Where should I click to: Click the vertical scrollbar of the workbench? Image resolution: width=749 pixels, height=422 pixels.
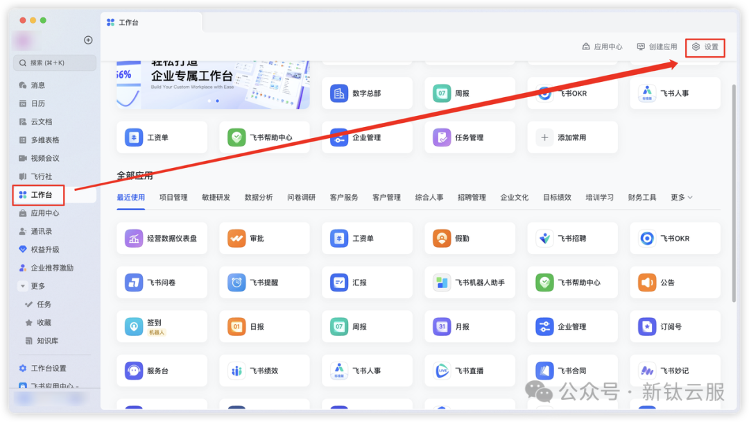pyautogui.click(x=734, y=193)
